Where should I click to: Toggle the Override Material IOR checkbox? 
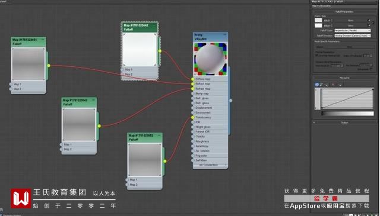tap(316, 55)
